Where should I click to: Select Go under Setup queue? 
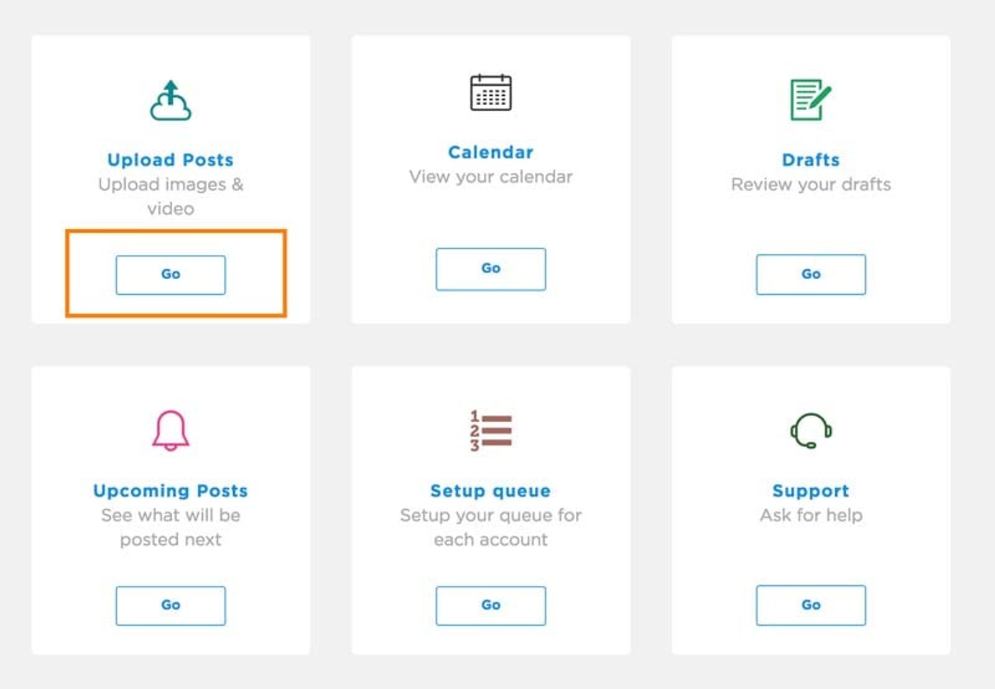coord(491,605)
